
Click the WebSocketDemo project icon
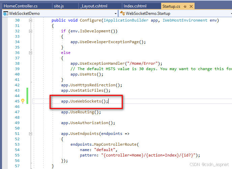[6, 13]
